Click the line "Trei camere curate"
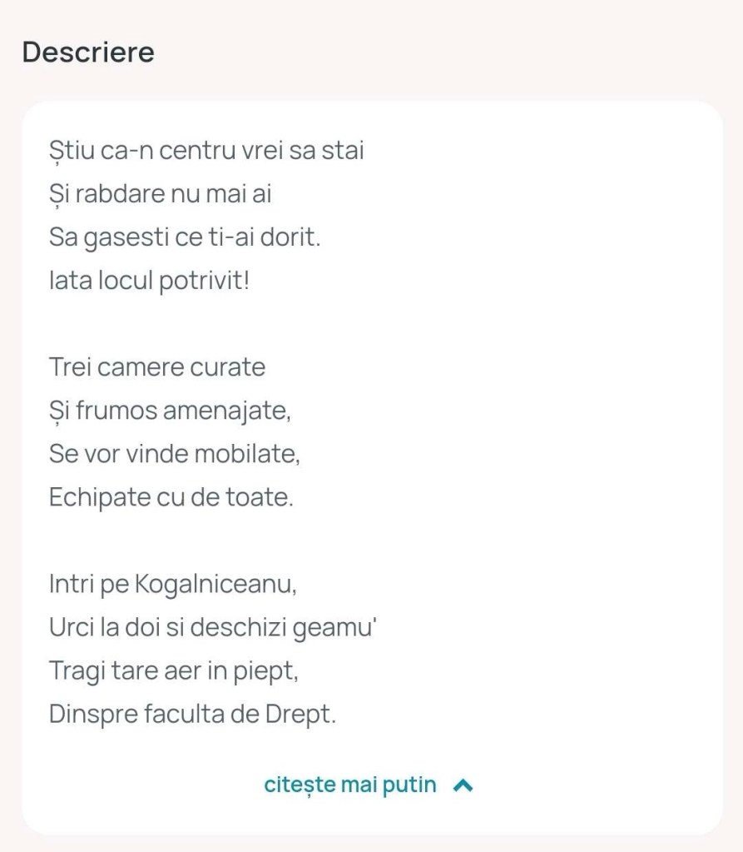This screenshot has width=743, height=852. [157, 367]
